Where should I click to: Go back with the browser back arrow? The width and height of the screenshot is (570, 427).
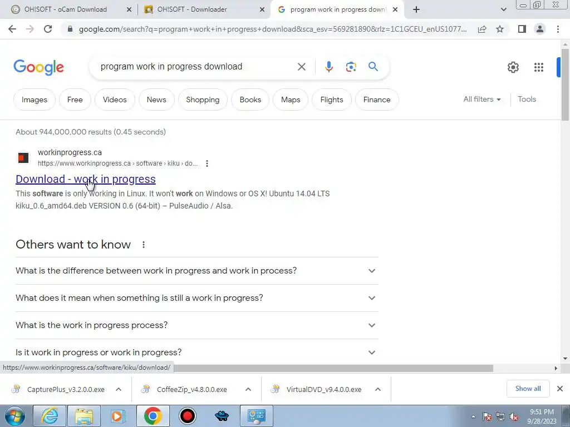point(12,29)
